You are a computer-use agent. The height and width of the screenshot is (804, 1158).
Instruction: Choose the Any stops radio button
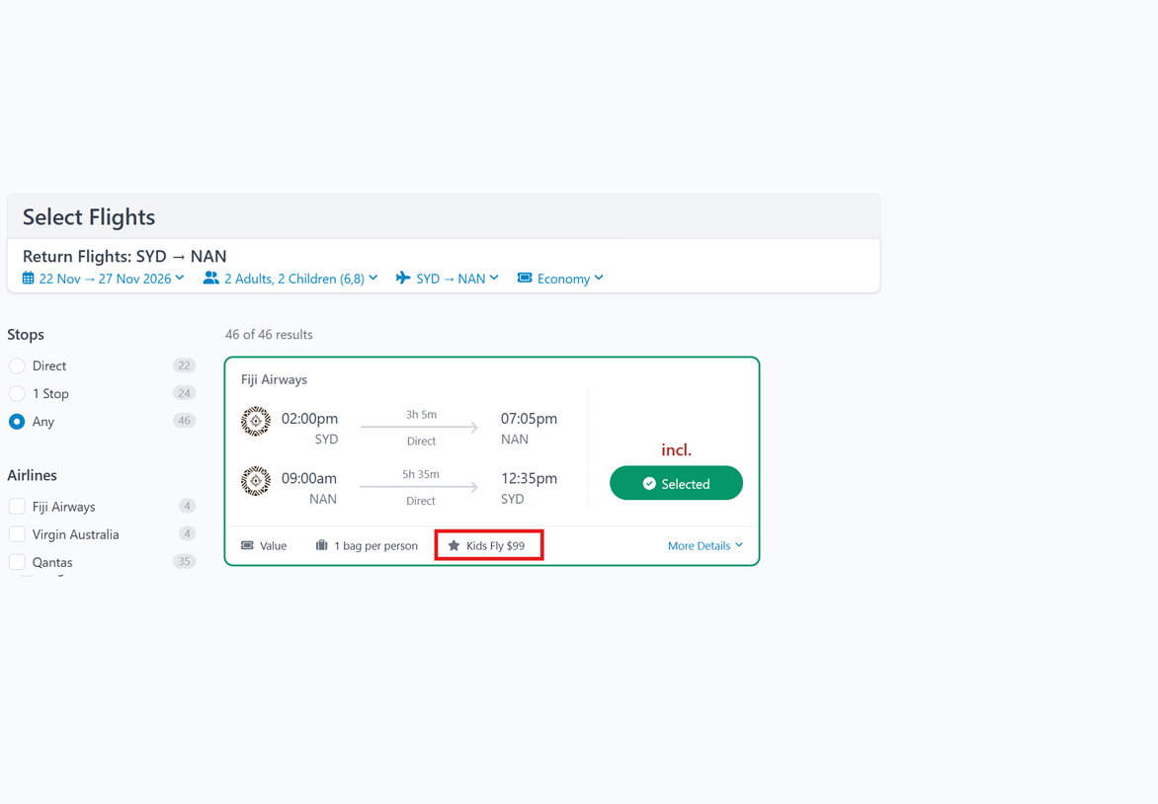coord(17,422)
